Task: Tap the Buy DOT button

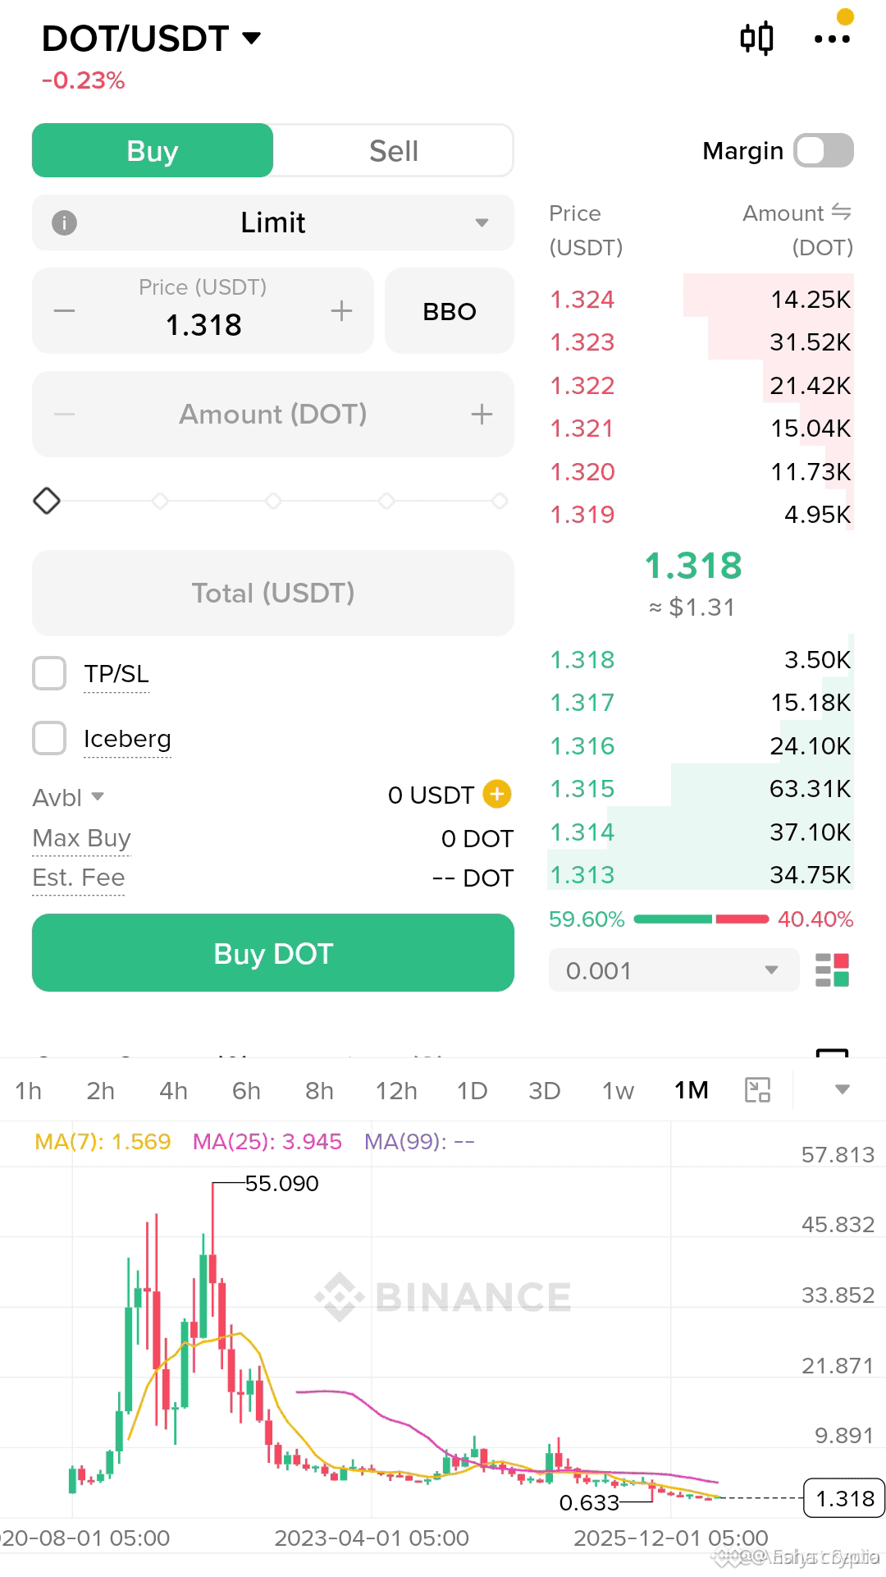Action: pos(273,953)
